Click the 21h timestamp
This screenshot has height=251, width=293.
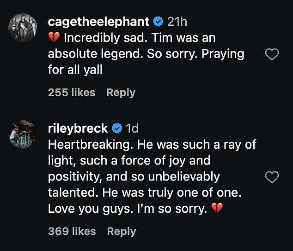point(177,22)
